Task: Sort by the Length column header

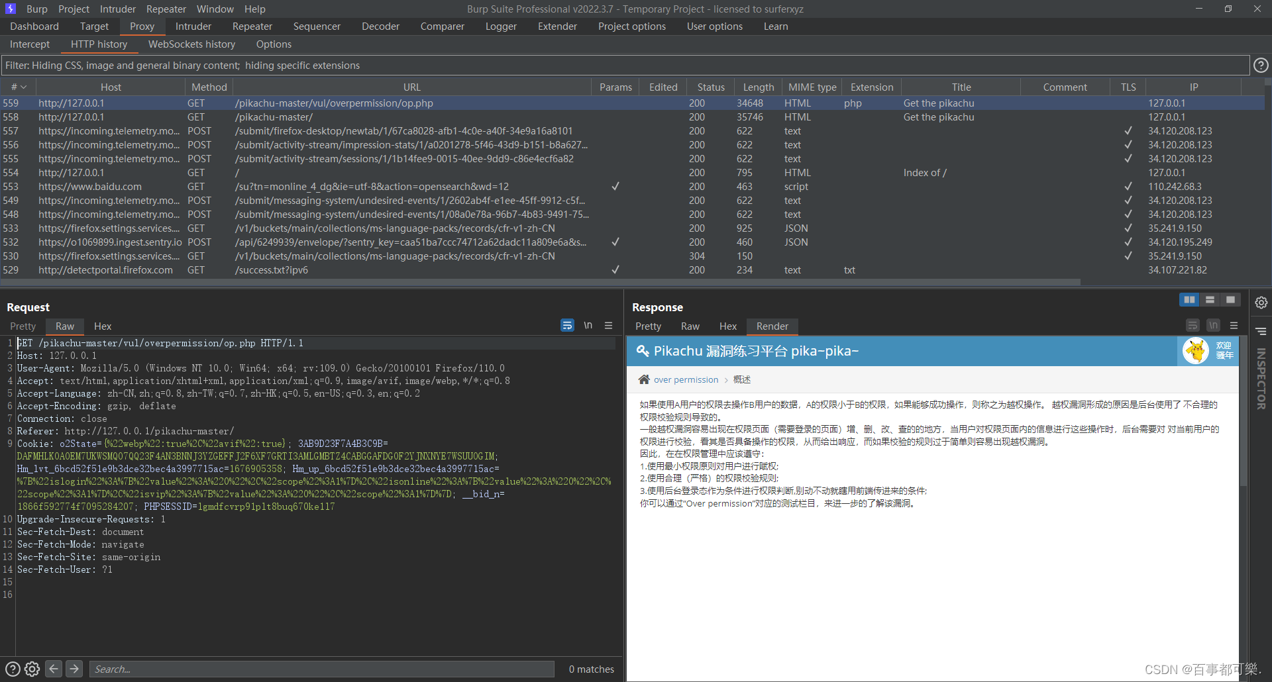Action: click(x=759, y=87)
